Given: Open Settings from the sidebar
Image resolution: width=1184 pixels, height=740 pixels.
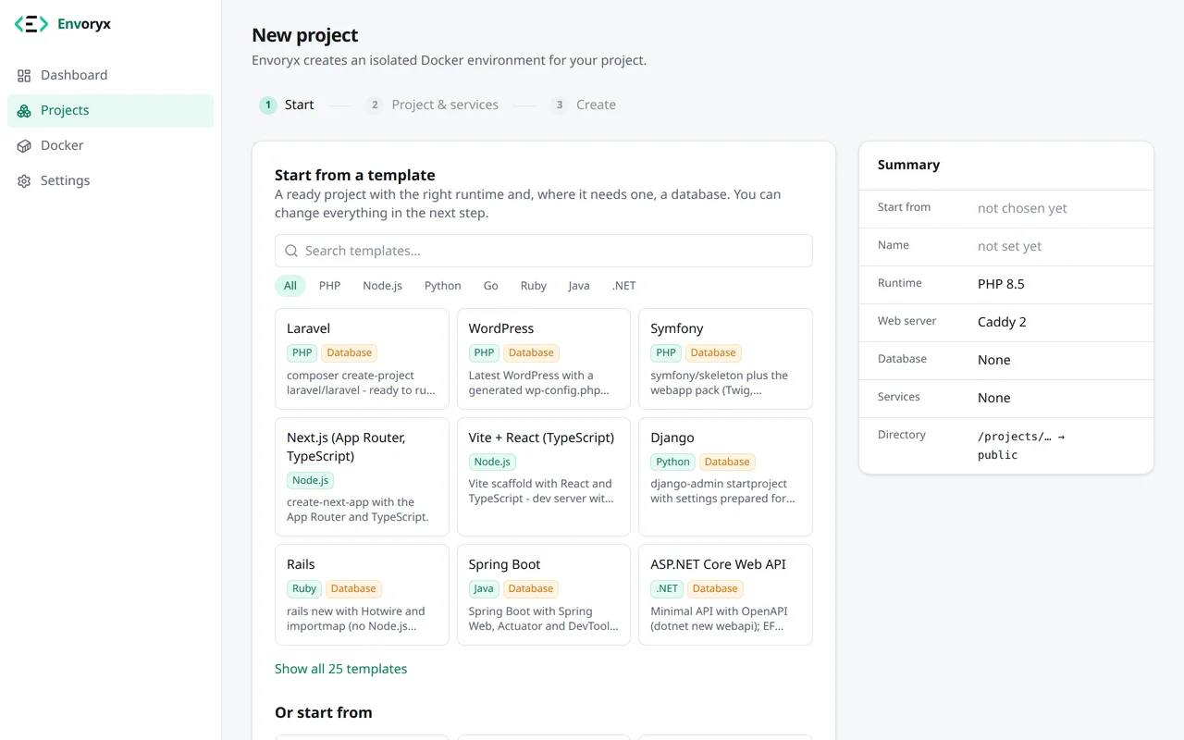Looking at the screenshot, I should point(110,180).
